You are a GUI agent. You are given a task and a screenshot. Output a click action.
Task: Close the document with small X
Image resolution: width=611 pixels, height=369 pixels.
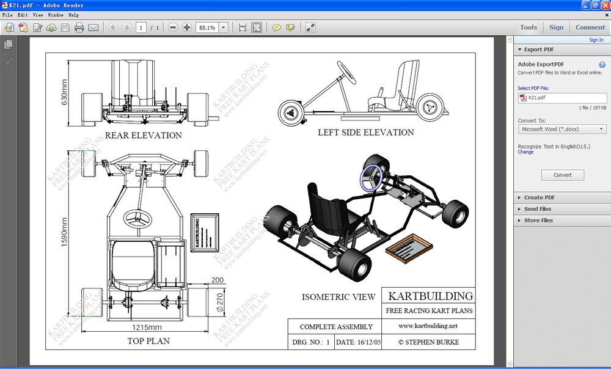coord(606,15)
